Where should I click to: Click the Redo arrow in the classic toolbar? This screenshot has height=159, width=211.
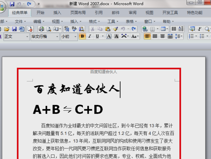[x=134, y=29]
